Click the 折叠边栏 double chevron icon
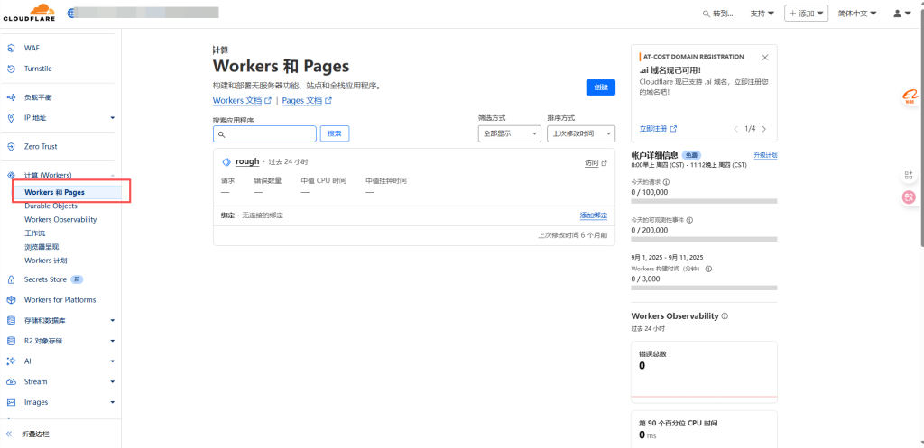Viewport: 924px width, 448px height. click(9, 434)
